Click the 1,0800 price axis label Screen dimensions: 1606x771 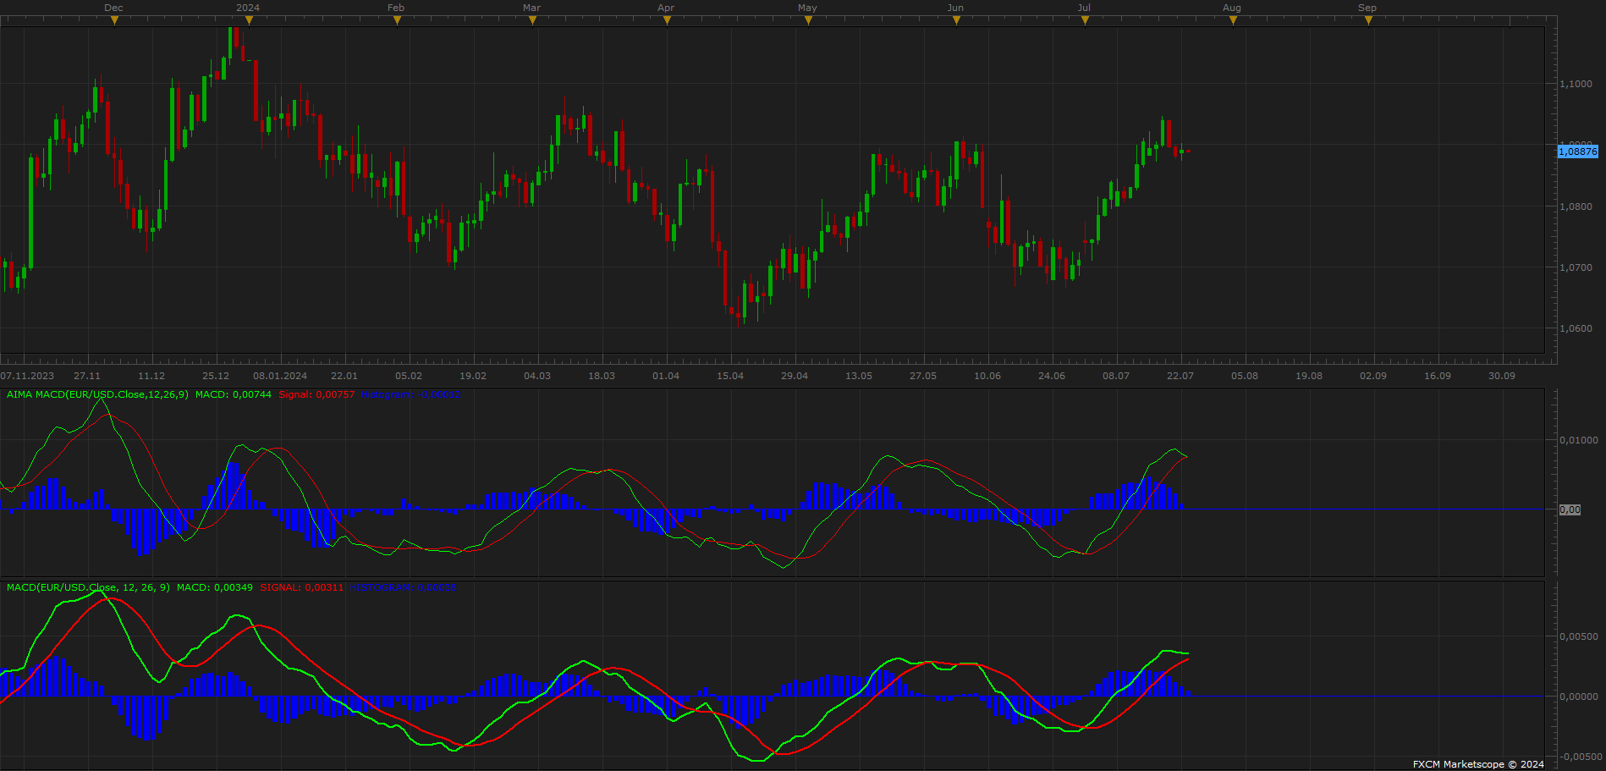[x=1576, y=207]
